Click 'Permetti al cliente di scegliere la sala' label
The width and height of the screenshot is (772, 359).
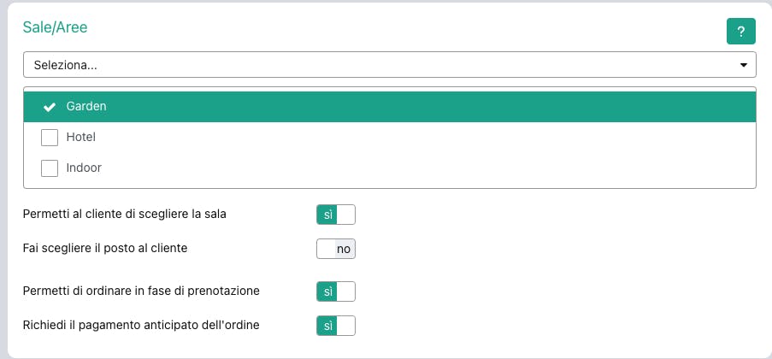tap(124, 214)
